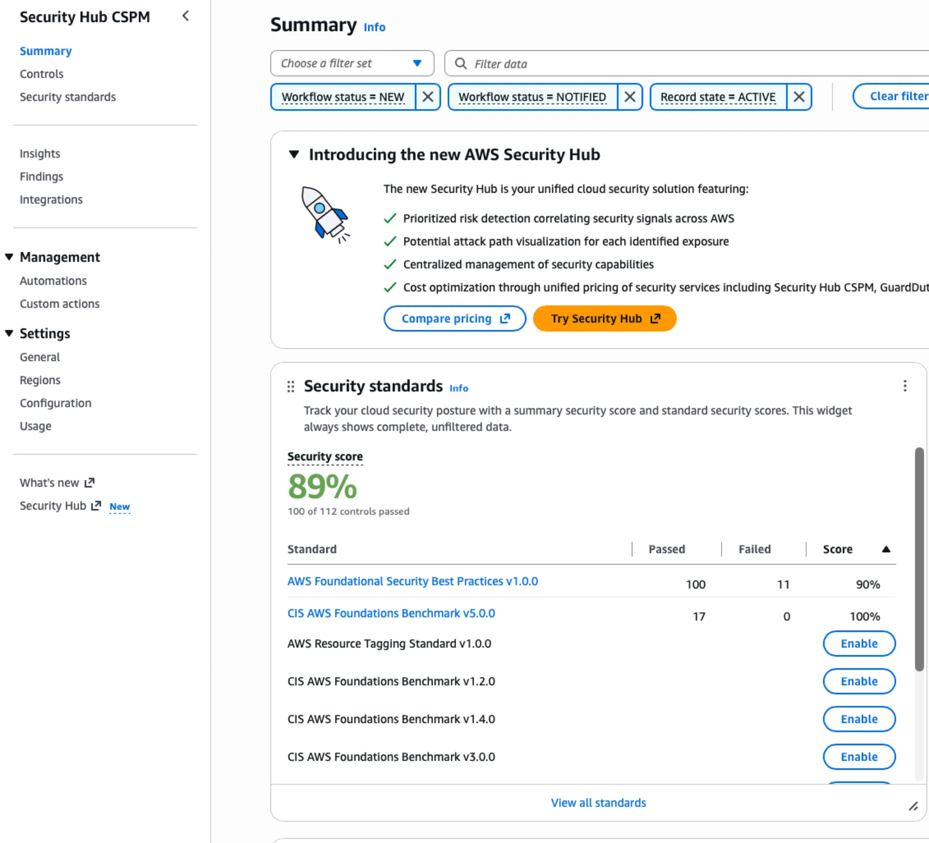929x843 pixels.
Task: Collapse the Settings section
Action: 9,333
